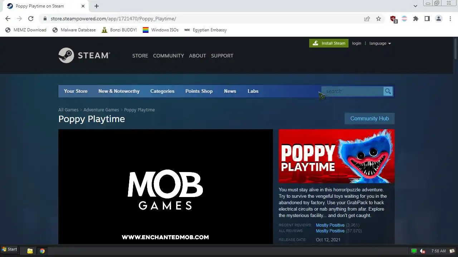Reload the page with refresh icon
The image size is (458, 257).
(x=31, y=19)
